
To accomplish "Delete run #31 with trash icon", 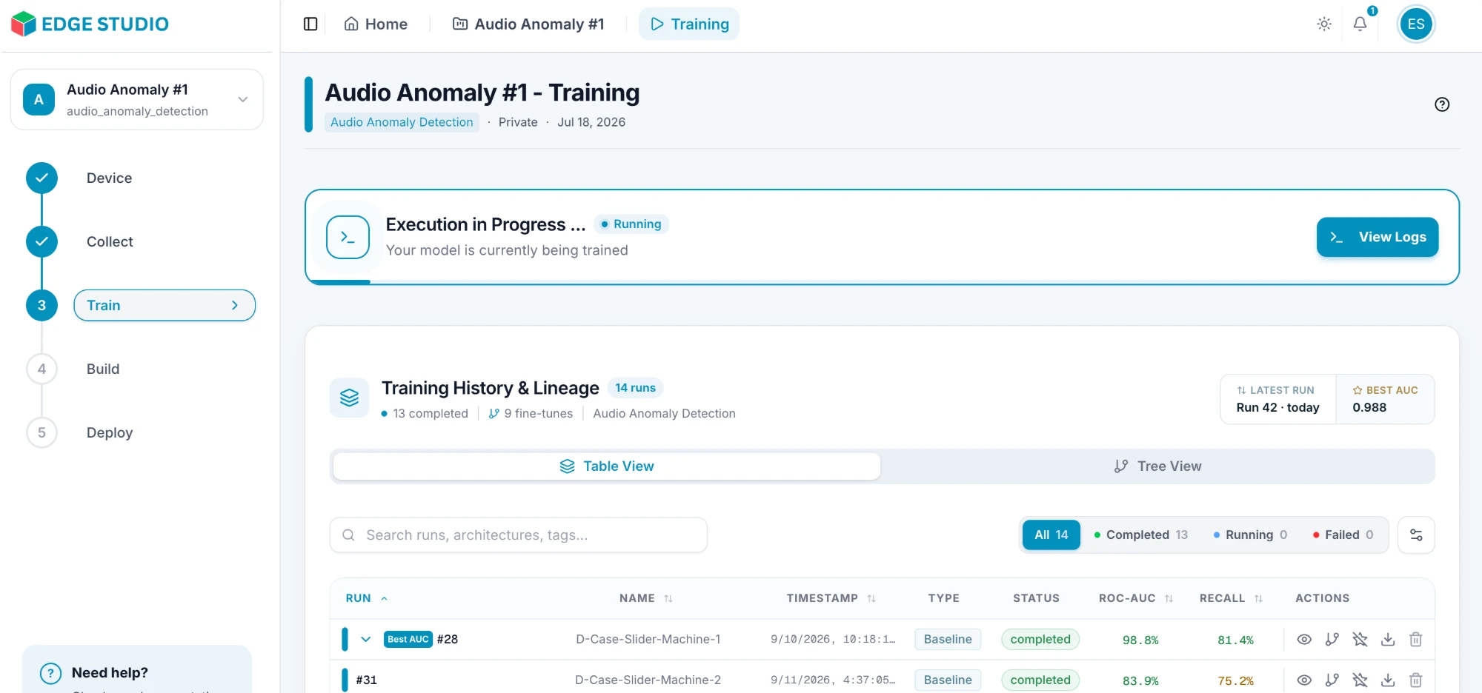I will click(1415, 680).
